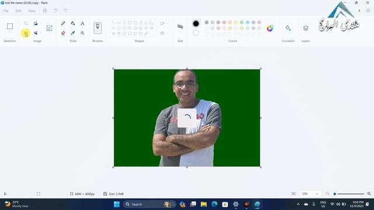Open File Explorer from the taskbar
The width and height of the screenshot is (374, 210).
[x=204, y=204]
